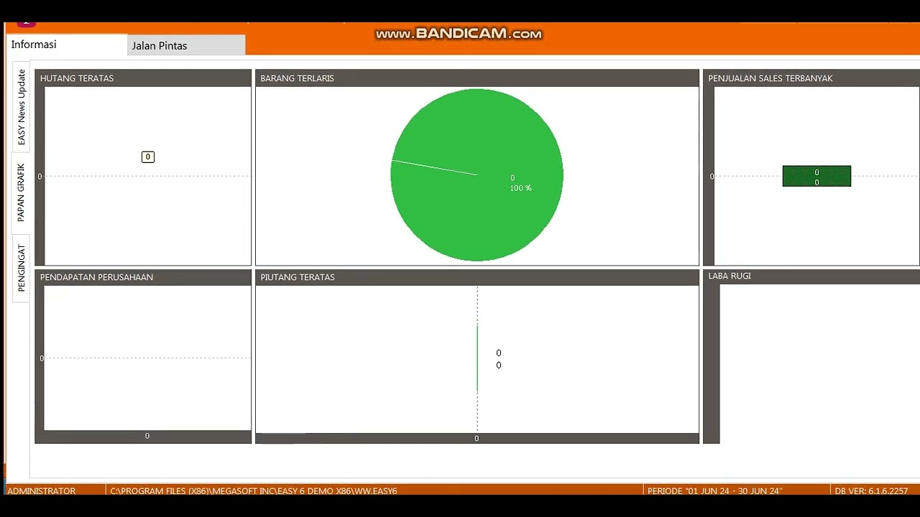The image size is (920, 517).
Task: Click the green pie chart in Barang Terlaris
Action: (x=477, y=174)
